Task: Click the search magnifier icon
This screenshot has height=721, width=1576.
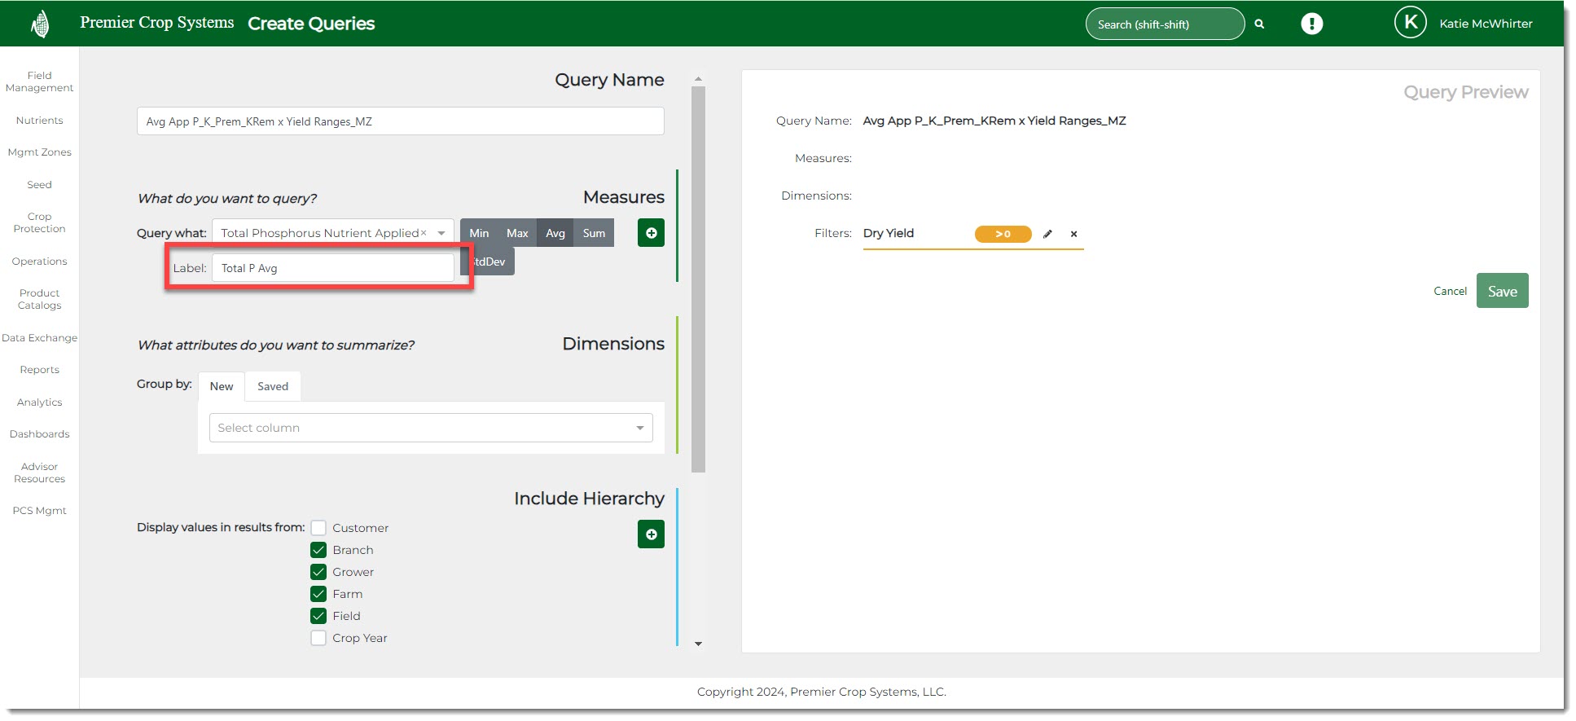Action: 1259,24
